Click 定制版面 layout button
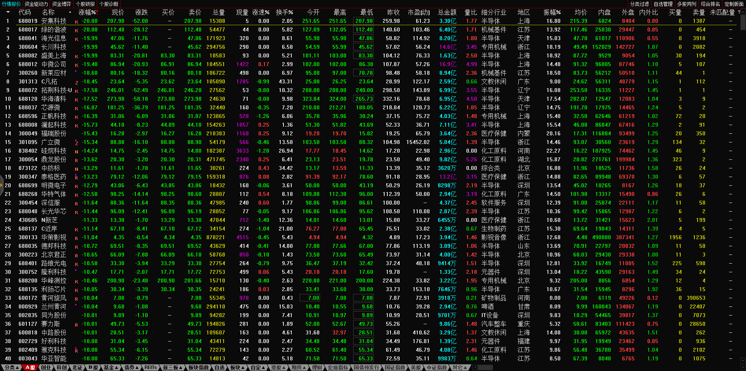This screenshot has height=371, width=746. [x=734, y=4]
